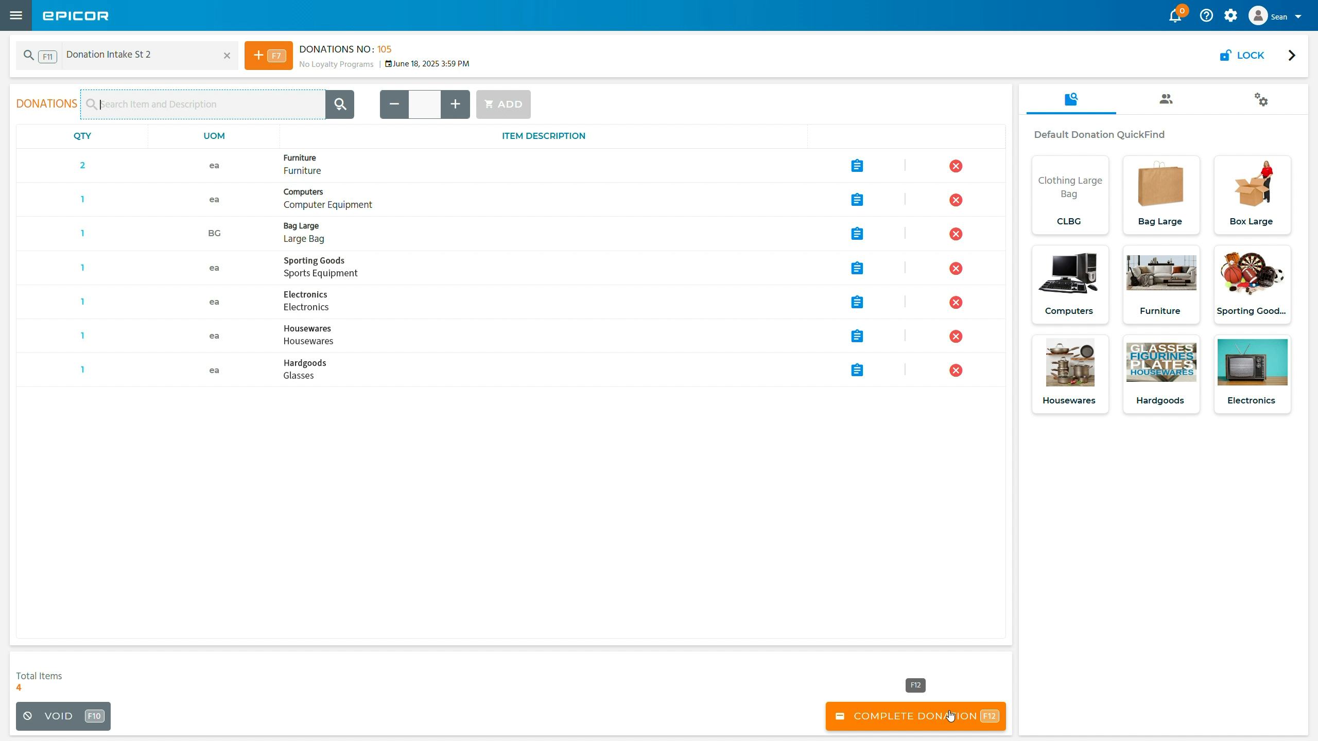The height and width of the screenshot is (741, 1318).
Task: Click the VOID button
Action: [x=63, y=716]
